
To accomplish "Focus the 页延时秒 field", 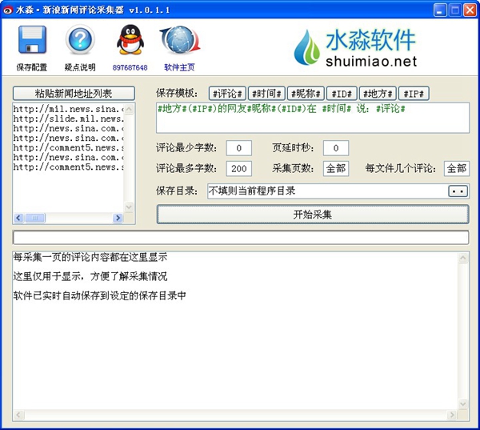I will tap(336, 148).
